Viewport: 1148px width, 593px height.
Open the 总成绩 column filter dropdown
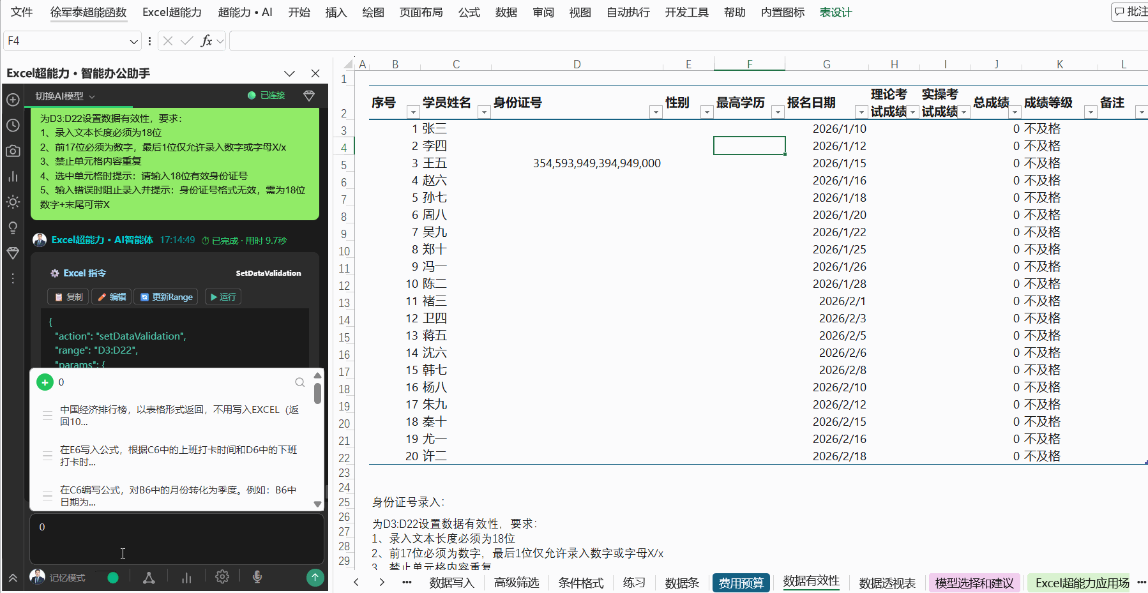coord(1015,112)
